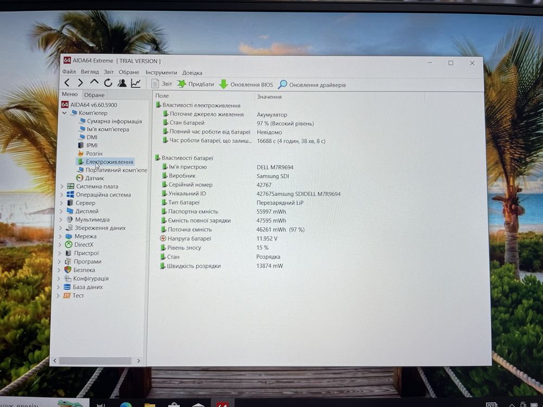The width and height of the screenshot is (543, 407).
Task: Click the Поле column header
Action: [x=203, y=96]
